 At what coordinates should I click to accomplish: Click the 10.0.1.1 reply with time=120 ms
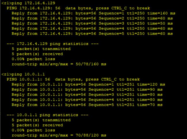(x=88, y=84)
